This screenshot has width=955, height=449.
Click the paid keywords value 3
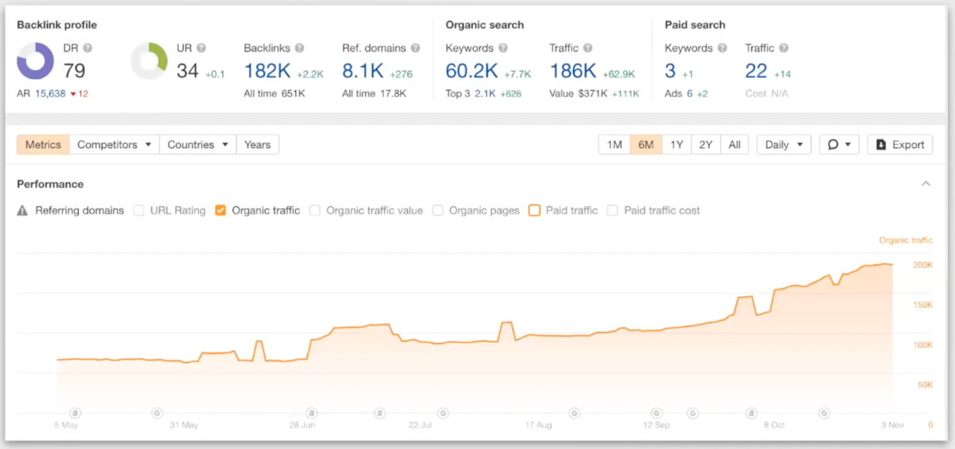click(x=670, y=71)
